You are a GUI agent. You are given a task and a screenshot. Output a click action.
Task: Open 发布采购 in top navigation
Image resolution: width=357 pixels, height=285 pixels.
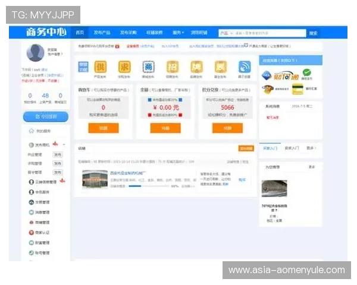128,33
